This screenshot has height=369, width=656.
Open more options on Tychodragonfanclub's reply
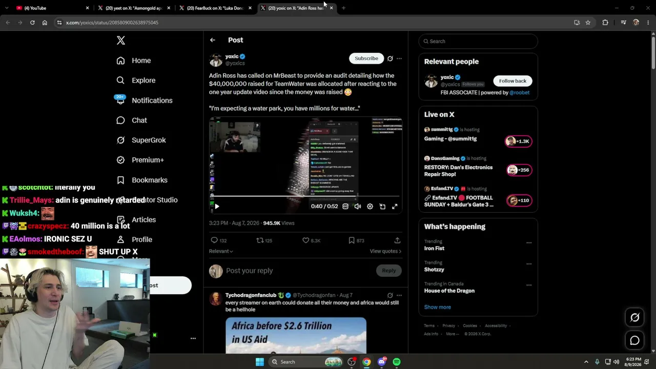point(399,295)
